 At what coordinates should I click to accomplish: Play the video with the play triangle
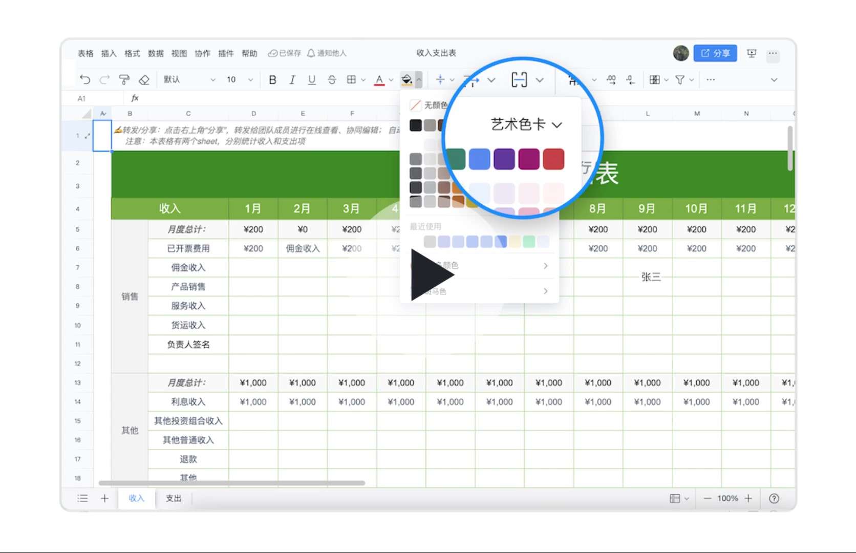coord(432,275)
